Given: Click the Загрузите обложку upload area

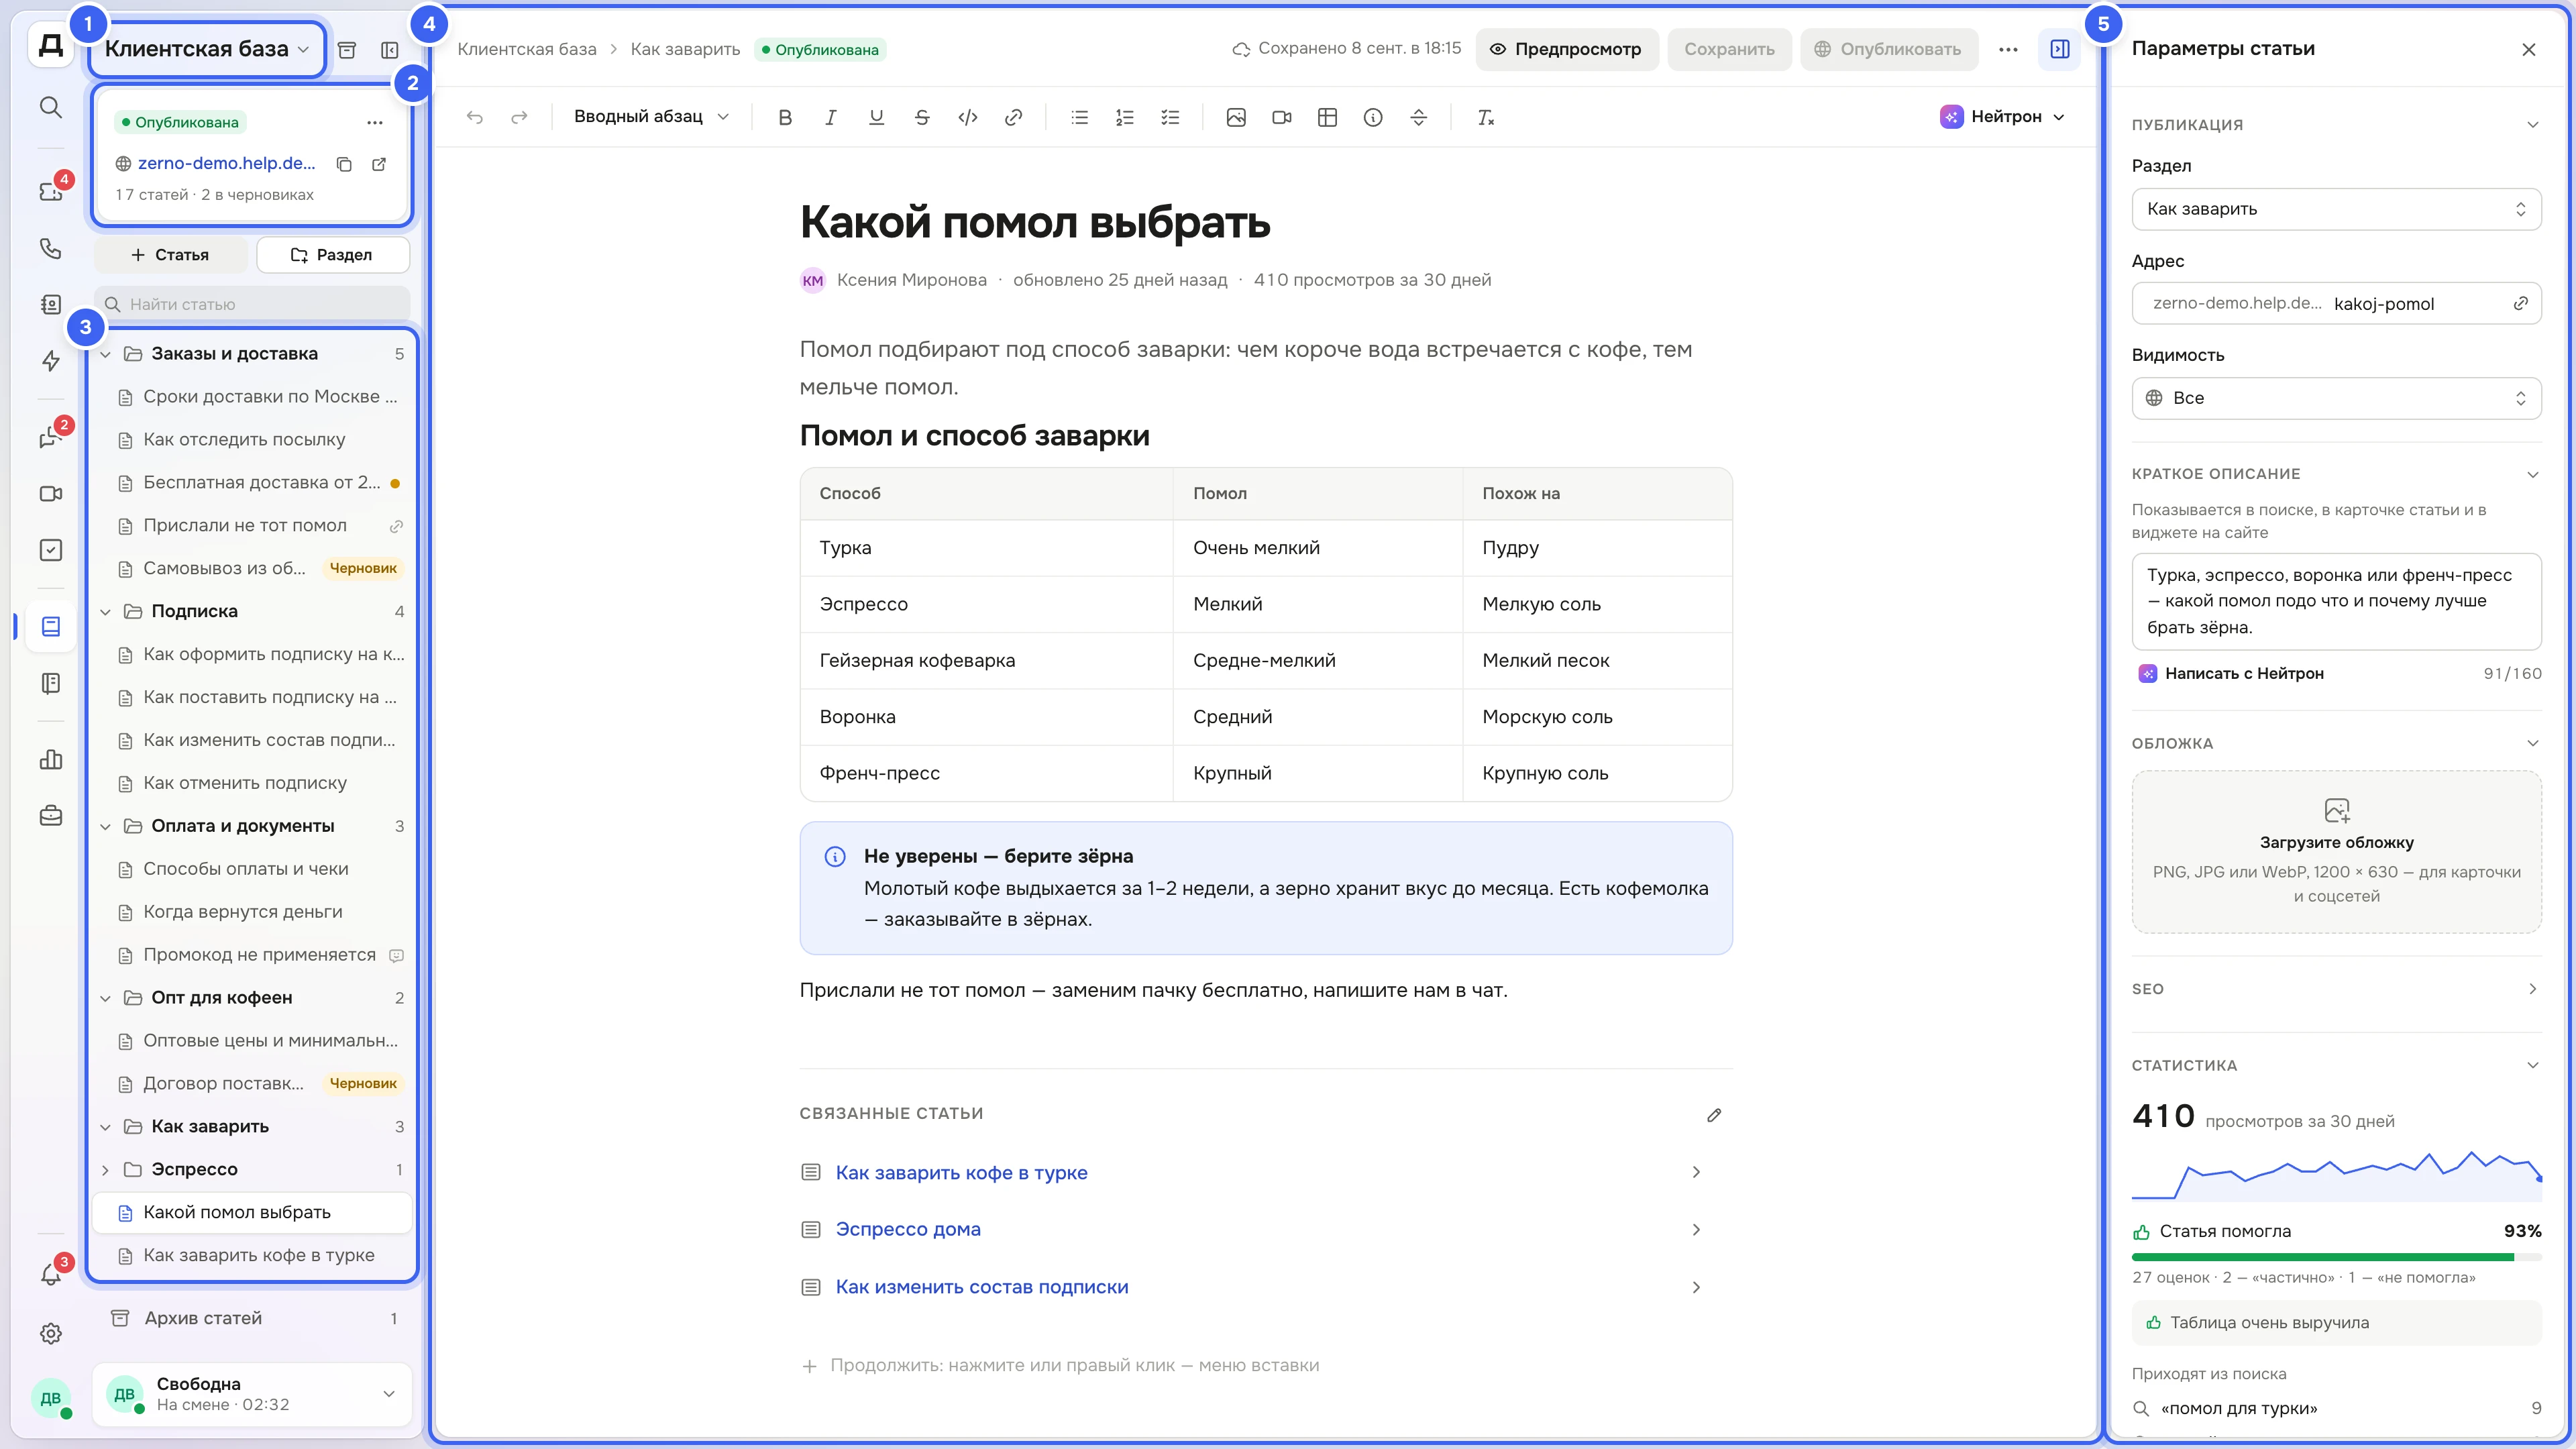Looking at the screenshot, I should (x=2336, y=852).
